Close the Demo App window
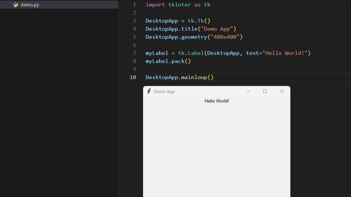Image resolution: width=351 pixels, height=197 pixels. [x=282, y=91]
